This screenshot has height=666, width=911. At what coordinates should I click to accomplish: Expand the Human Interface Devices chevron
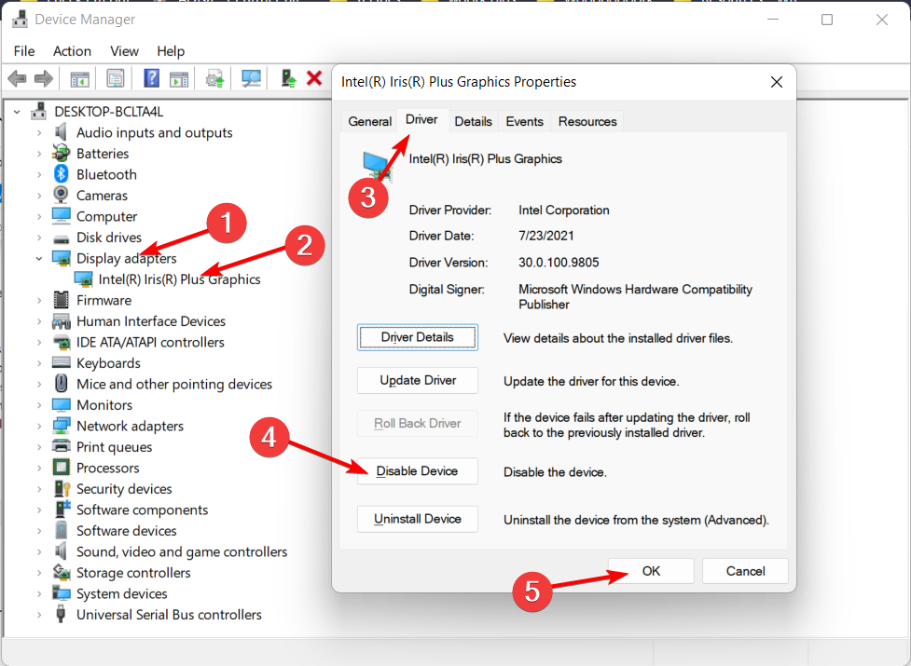(x=39, y=321)
